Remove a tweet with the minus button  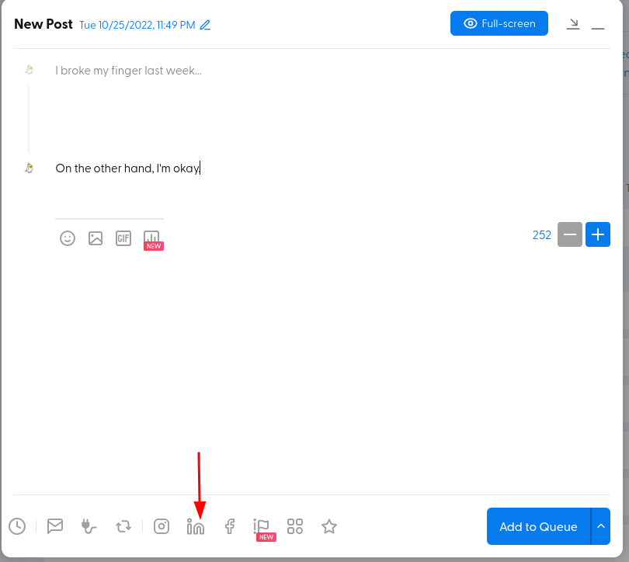[570, 234]
